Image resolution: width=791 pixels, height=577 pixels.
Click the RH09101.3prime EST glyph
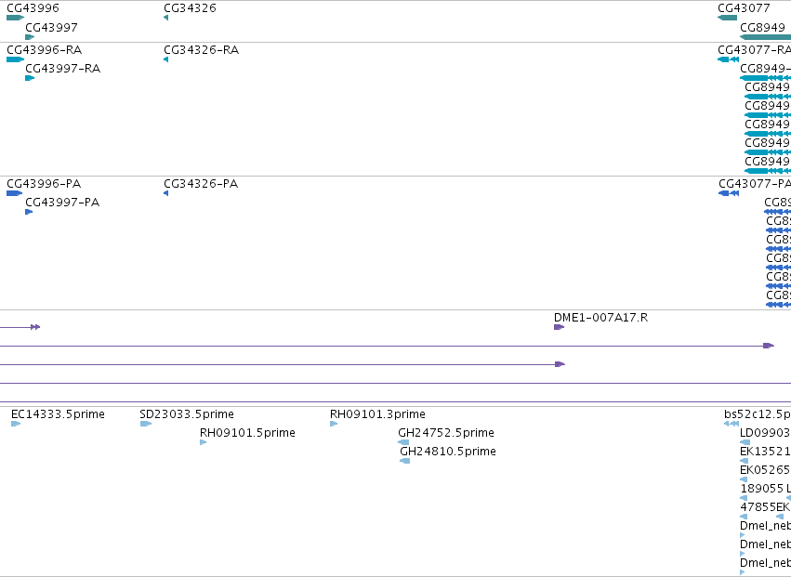pos(334,424)
